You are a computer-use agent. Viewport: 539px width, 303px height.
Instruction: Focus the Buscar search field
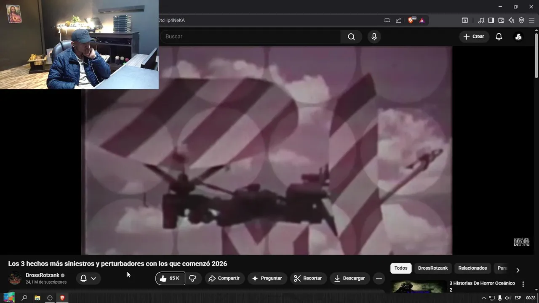click(x=251, y=37)
